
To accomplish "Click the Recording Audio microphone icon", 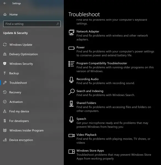I will click(72, 80).
